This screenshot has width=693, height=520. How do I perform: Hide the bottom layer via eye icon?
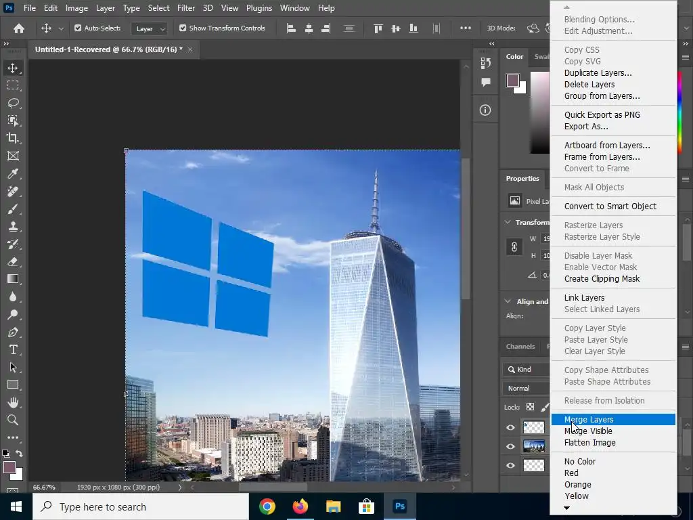(510, 465)
